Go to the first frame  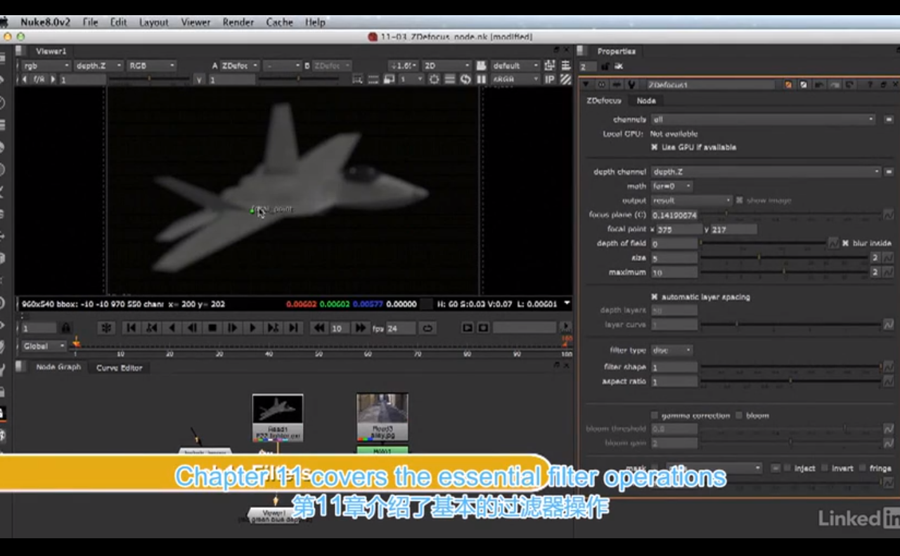[x=131, y=328]
